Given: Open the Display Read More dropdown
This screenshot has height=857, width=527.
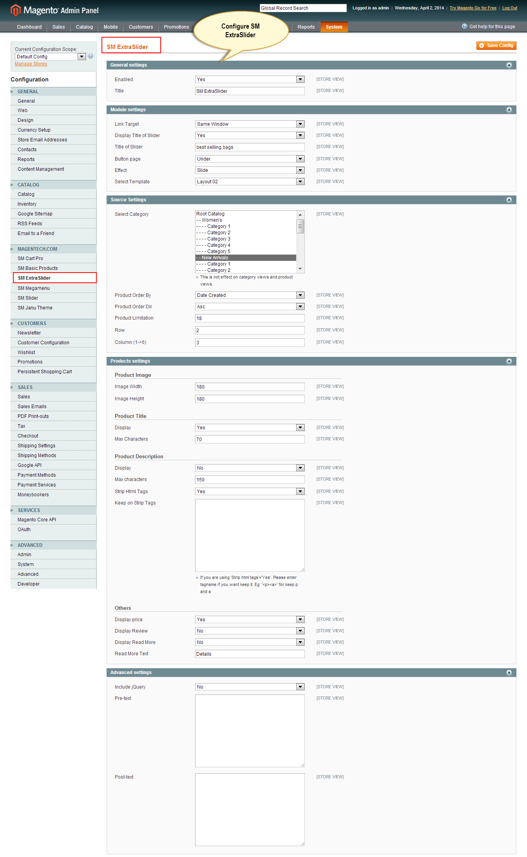Looking at the screenshot, I should tap(250, 642).
